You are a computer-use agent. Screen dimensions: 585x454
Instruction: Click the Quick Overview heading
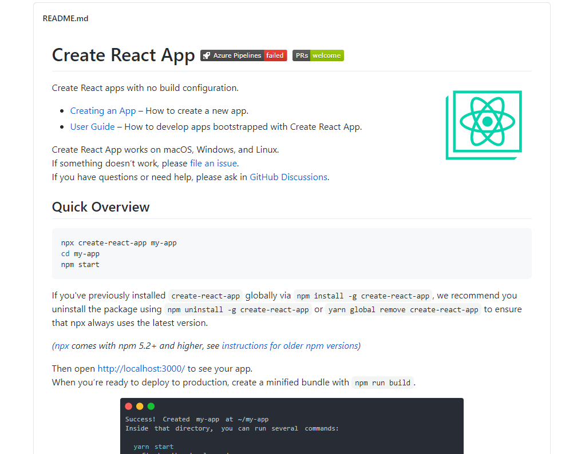[x=101, y=207]
